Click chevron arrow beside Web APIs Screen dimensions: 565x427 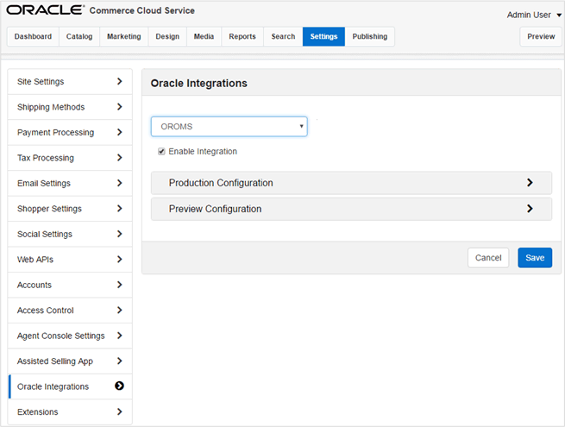coord(120,259)
